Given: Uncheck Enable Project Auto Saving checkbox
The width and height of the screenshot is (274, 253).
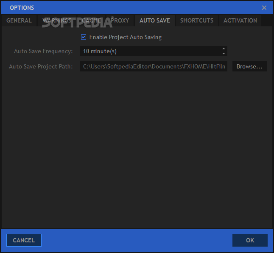Looking at the screenshot, I should tap(84, 37).
